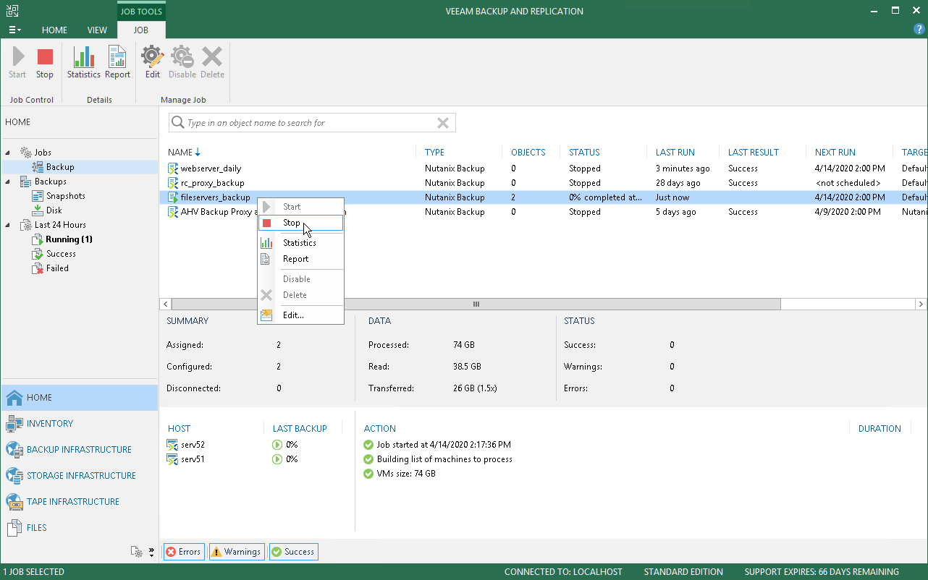Screen dimensions: 928x580
Task: Select Snapshots under Backups
Action: pos(66,196)
